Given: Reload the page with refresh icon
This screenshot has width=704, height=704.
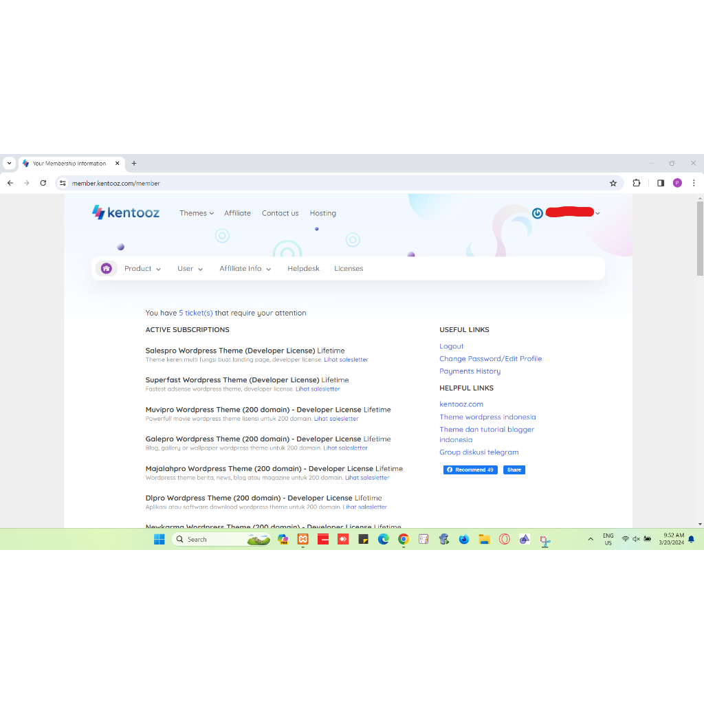Looking at the screenshot, I should click(43, 183).
